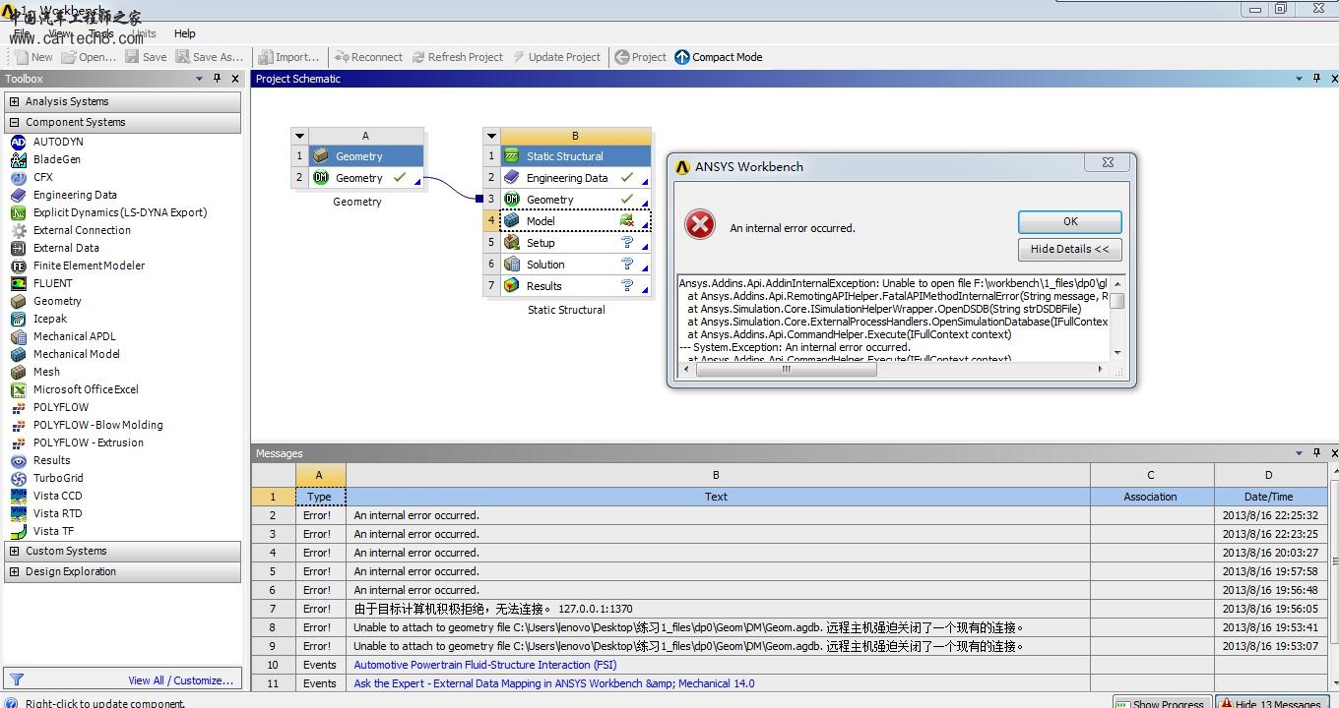Image resolution: width=1339 pixels, height=708 pixels.
Task: Click error details vertical scrollbar
Action: tap(1117, 318)
